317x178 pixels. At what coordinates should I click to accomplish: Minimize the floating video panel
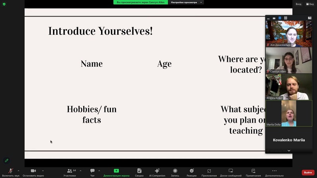pos(268,18)
